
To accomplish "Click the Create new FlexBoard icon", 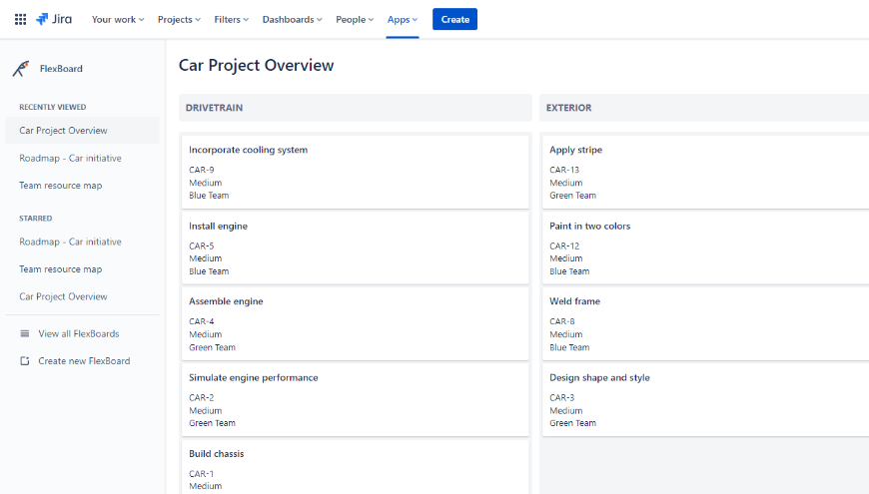I will [25, 361].
